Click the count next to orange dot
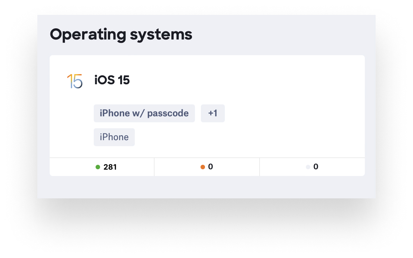 (x=211, y=167)
